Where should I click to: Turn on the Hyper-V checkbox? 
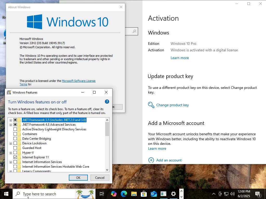15,152
